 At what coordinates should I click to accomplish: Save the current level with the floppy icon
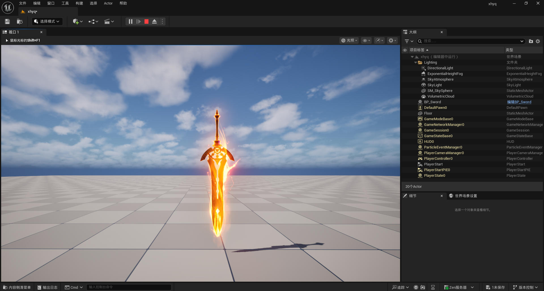click(7, 21)
